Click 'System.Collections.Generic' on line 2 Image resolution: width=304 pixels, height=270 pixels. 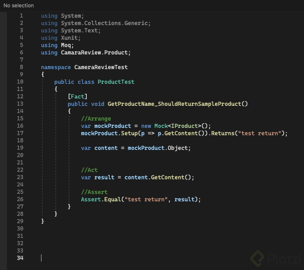click(x=104, y=23)
